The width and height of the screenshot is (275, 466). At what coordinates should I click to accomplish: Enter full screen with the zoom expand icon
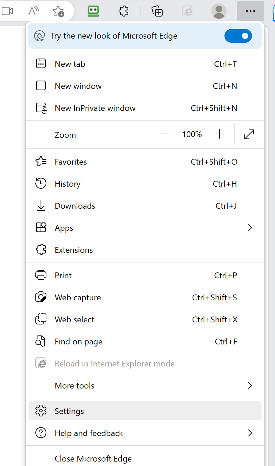pyautogui.click(x=249, y=134)
